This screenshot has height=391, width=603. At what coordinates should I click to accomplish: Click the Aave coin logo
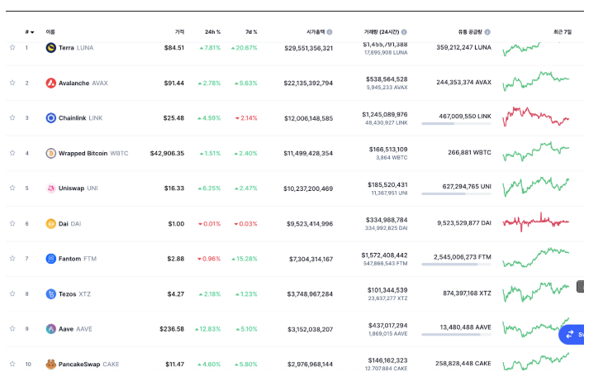click(50, 329)
